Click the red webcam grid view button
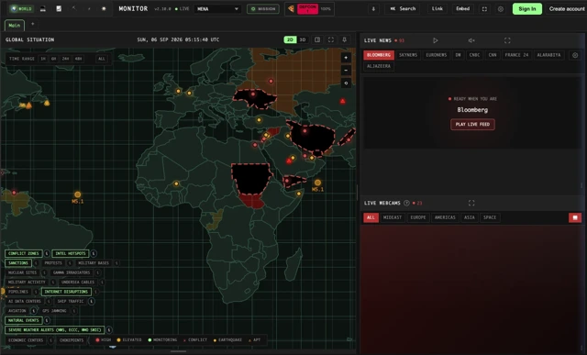 pyautogui.click(x=575, y=217)
